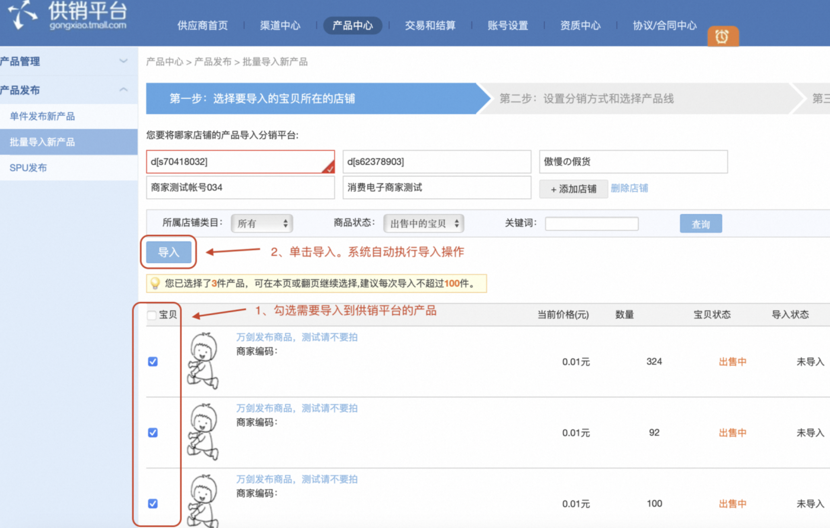The height and width of the screenshot is (528, 830).
Task: Uncheck the product with quantity 92
Action: pyautogui.click(x=153, y=433)
